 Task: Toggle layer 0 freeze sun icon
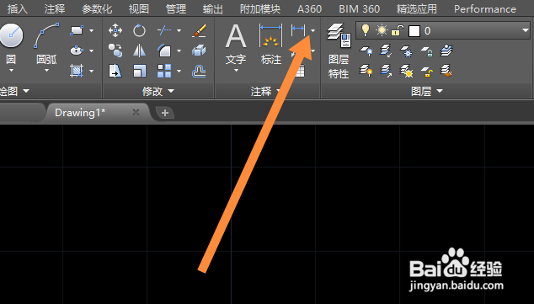click(x=382, y=30)
